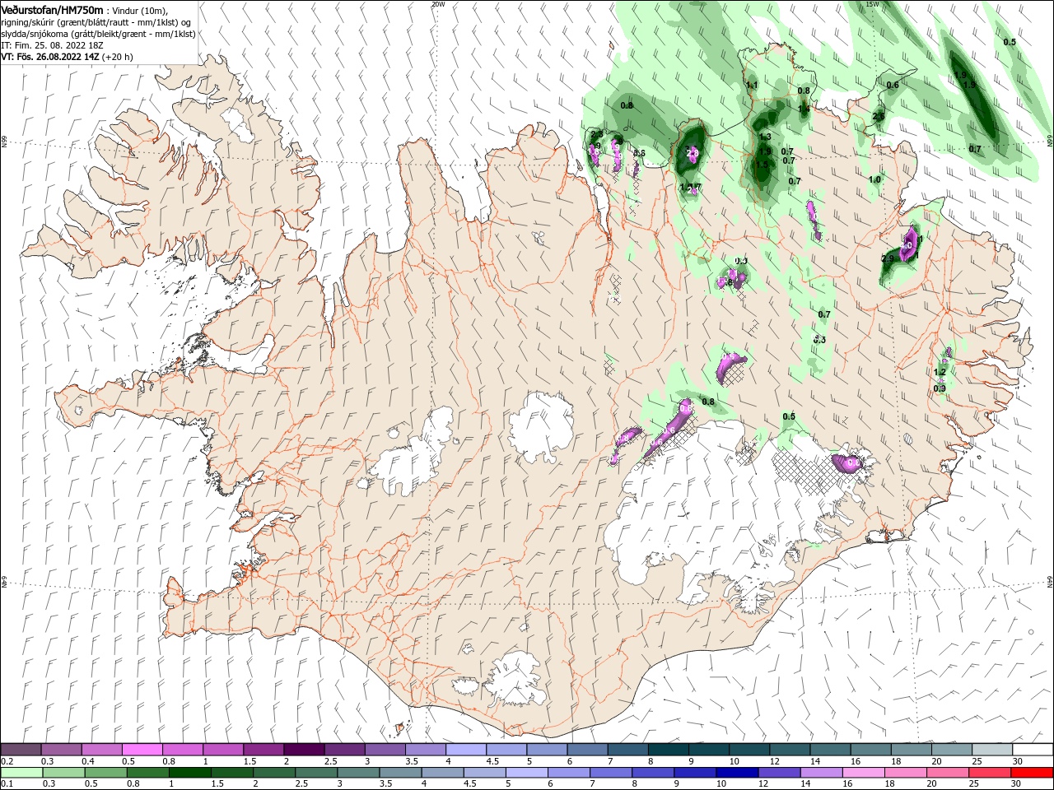Pick the white end swatch in upper legend row
Screen dimensions: 1054x790
coord(1033,750)
